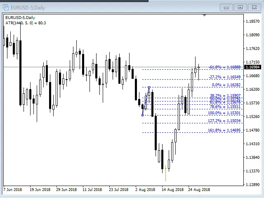This screenshot has width=264, height=198.
Task: Select the Fibonacci lower anchor point
Action: pos(142,115)
